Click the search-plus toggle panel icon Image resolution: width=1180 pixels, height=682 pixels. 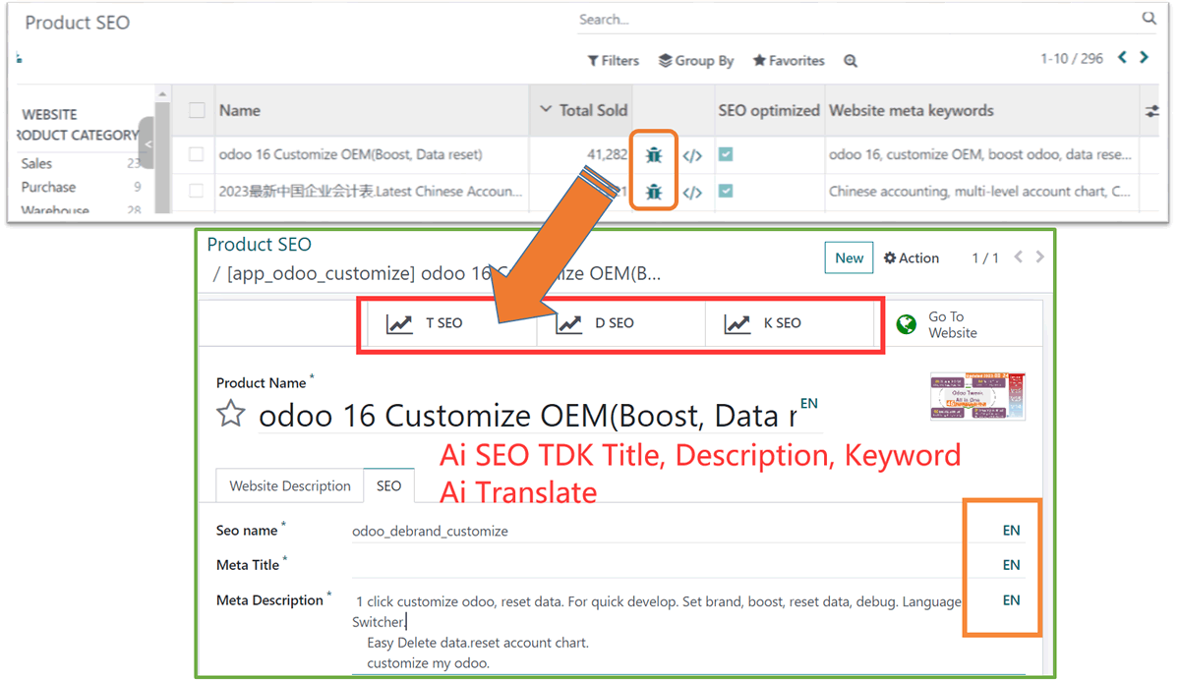(x=851, y=61)
